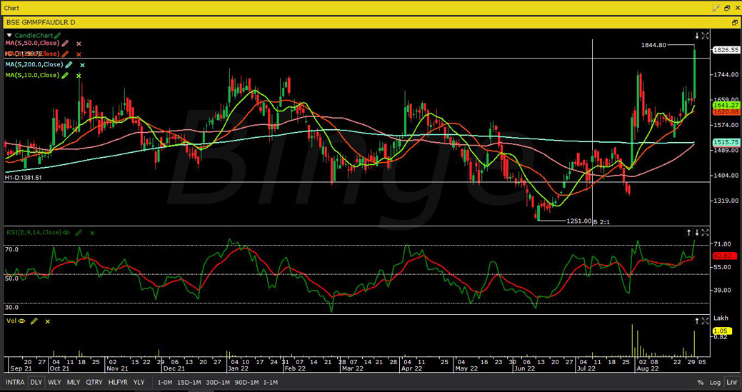Screen dimensions: 742x392
Task: Toggle percent scale with % button
Action: (x=701, y=383)
